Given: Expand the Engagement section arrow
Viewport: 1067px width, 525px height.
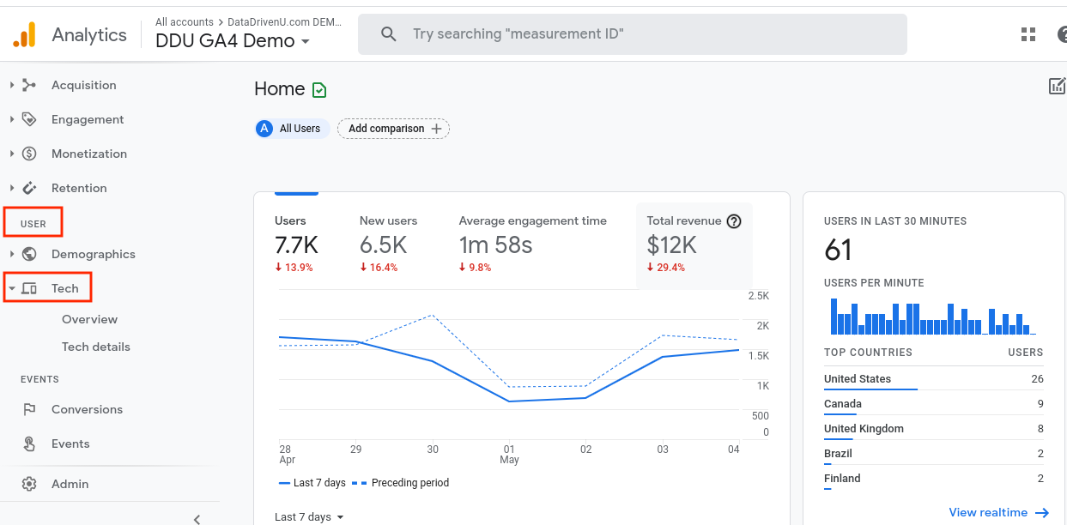Looking at the screenshot, I should coord(12,119).
